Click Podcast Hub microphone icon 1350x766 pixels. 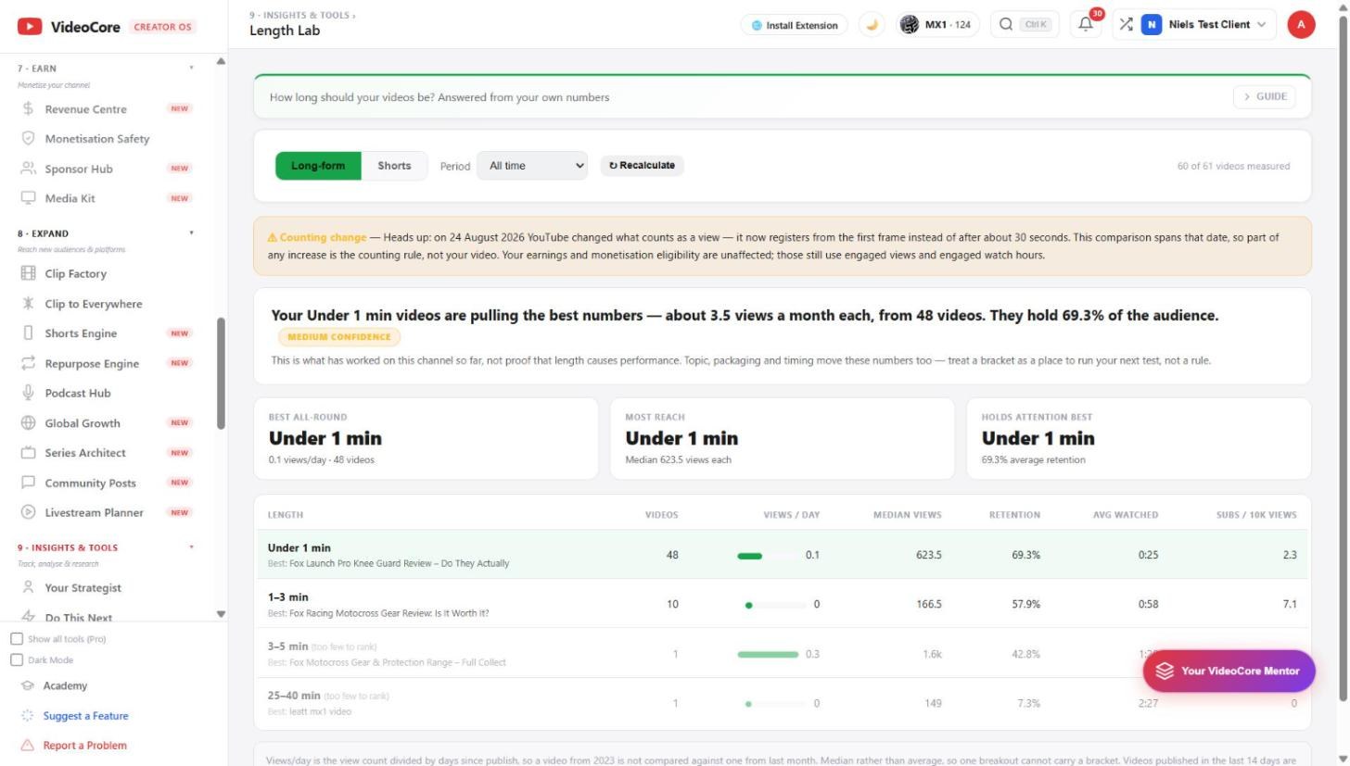coord(28,393)
